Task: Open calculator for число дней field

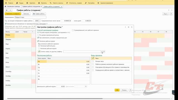Action: [x=90, y=21]
